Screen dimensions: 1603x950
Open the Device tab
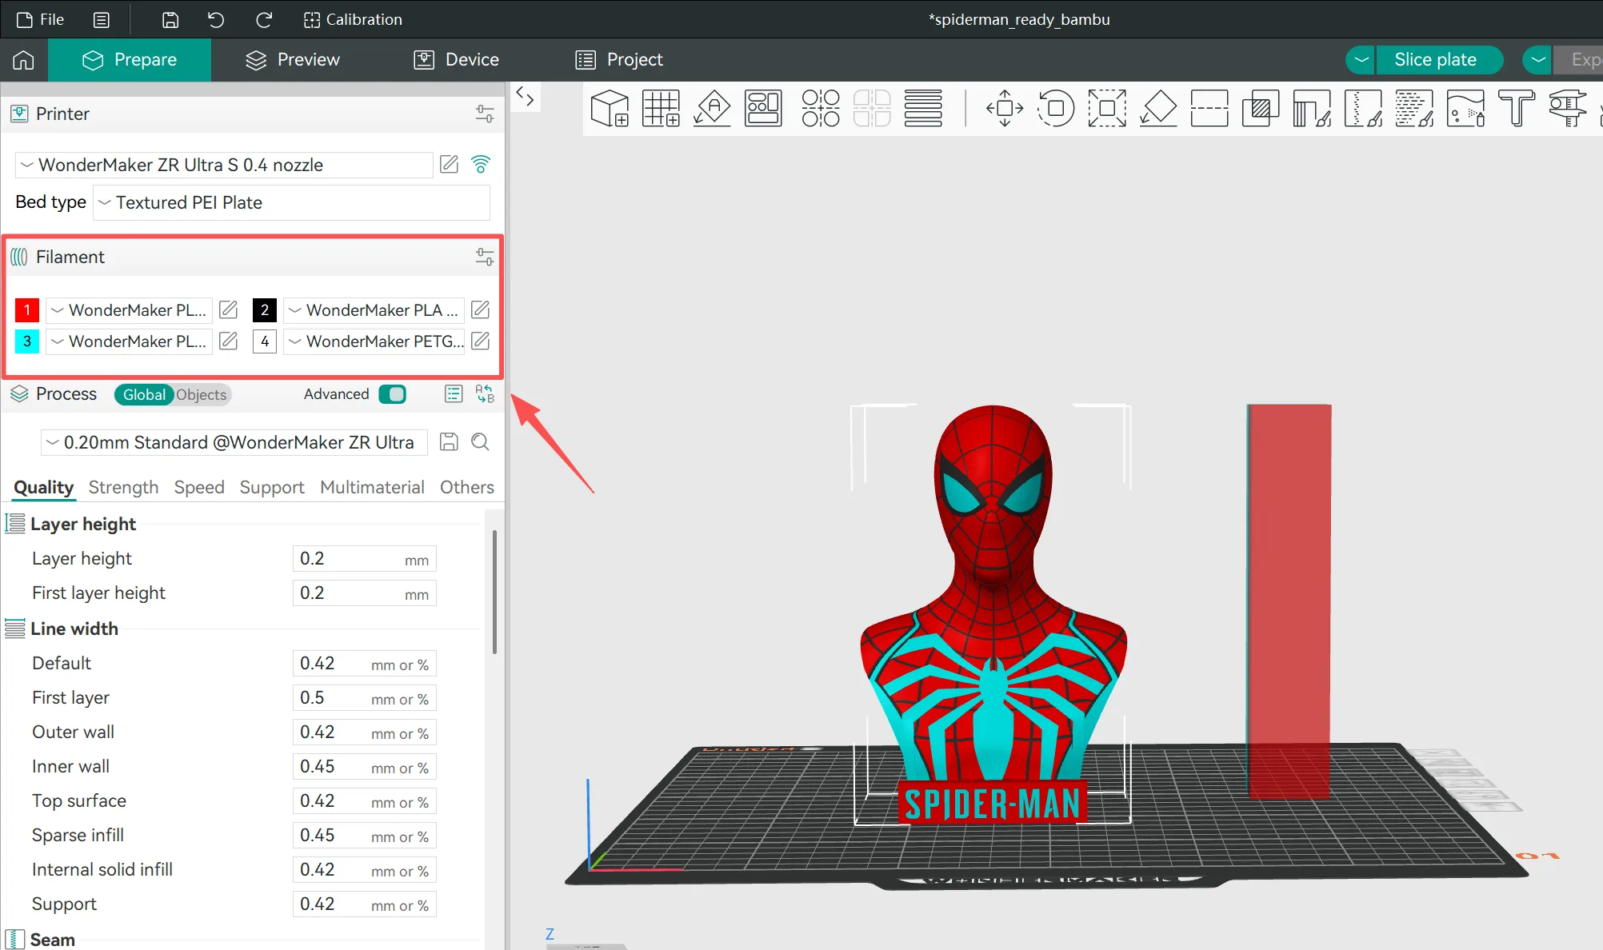coord(456,60)
